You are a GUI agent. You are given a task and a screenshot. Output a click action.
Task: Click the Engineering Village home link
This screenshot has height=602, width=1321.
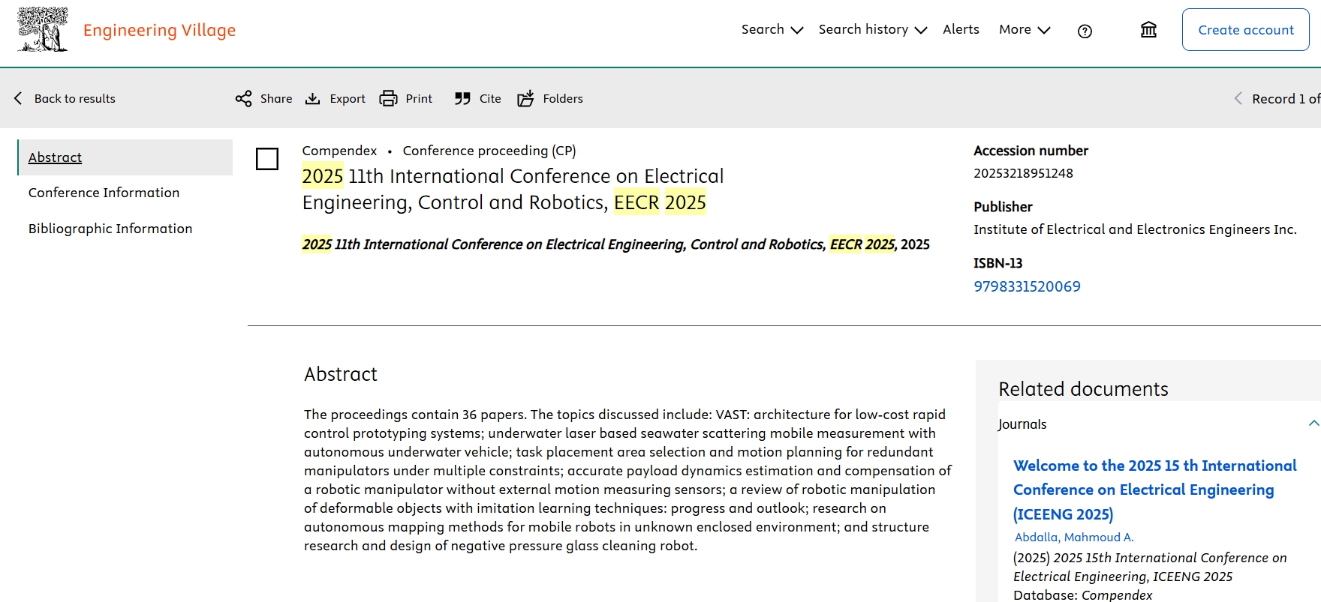(x=159, y=30)
